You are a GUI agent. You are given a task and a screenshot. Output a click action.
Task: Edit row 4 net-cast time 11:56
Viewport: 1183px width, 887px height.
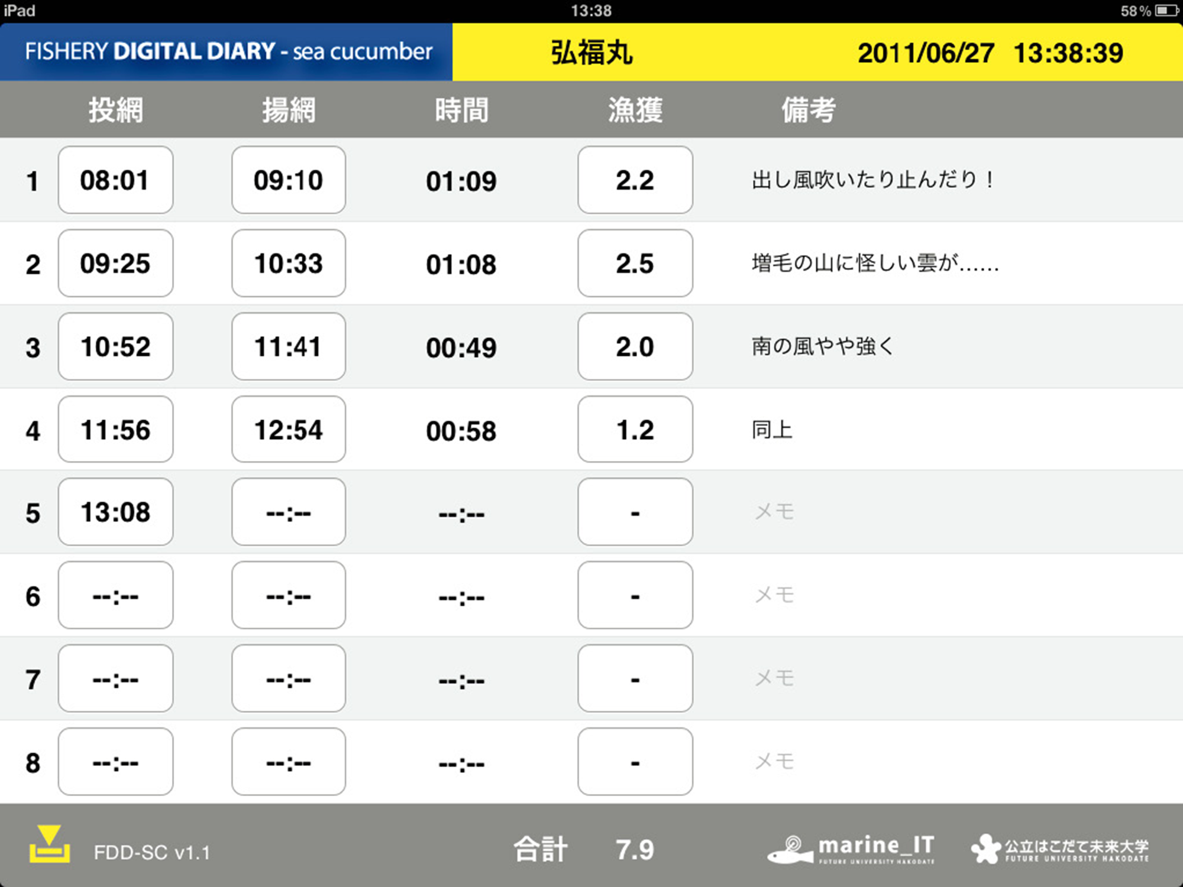pos(115,430)
